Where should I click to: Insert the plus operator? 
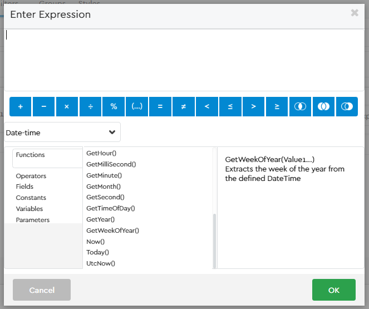pyautogui.click(x=21, y=106)
